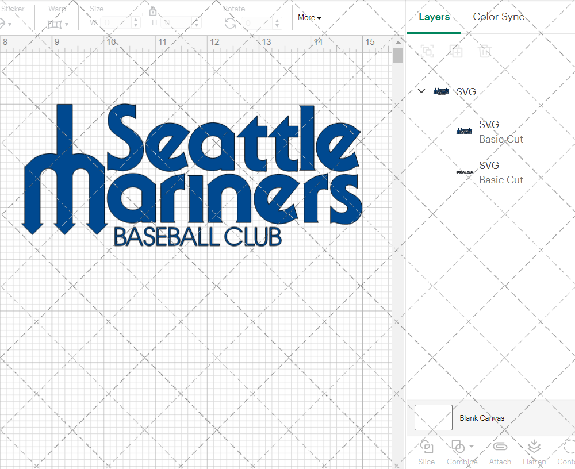This screenshot has width=575, height=469.
Task: Click the Rotate icon
Action: [x=231, y=24]
